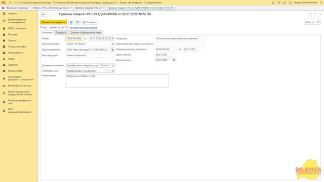Switch to Данные «Электронный знак» tab
324x182 pixels.
tap(86, 32)
